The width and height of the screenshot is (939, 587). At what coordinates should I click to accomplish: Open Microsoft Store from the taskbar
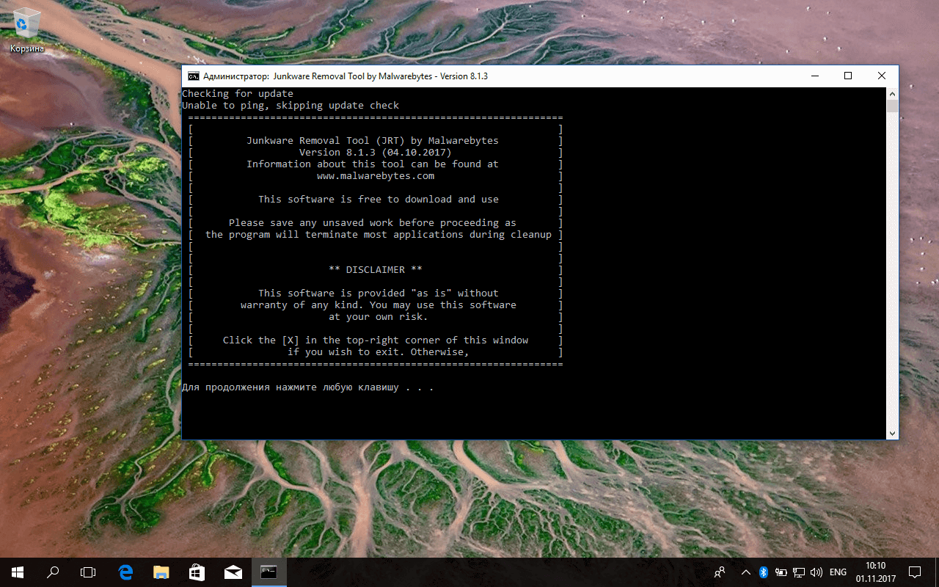point(197,572)
